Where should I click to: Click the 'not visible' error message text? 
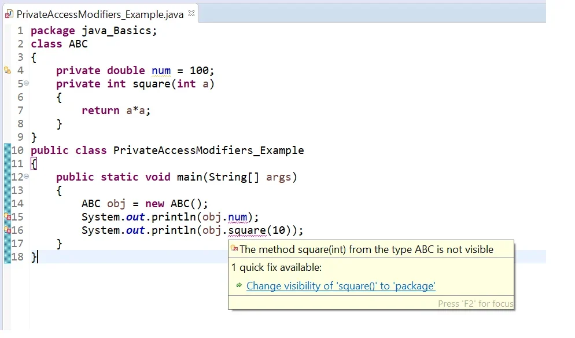coord(367,249)
